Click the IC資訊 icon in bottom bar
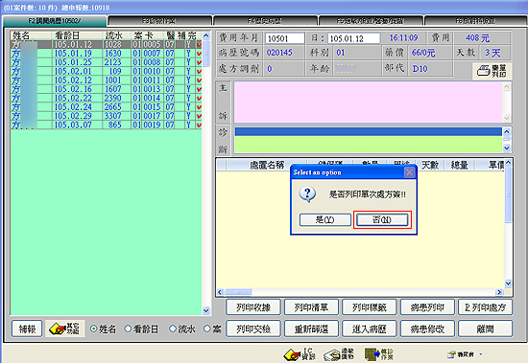528x363 pixels. coord(300,354)
